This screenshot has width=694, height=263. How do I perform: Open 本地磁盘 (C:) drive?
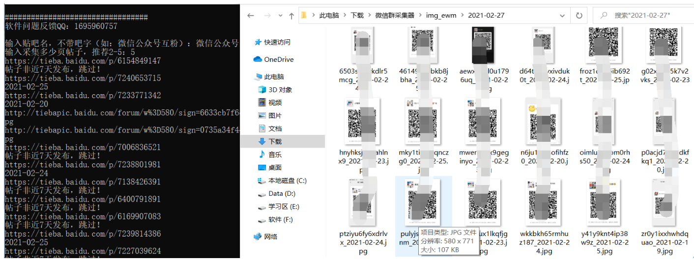coord(288,181)
